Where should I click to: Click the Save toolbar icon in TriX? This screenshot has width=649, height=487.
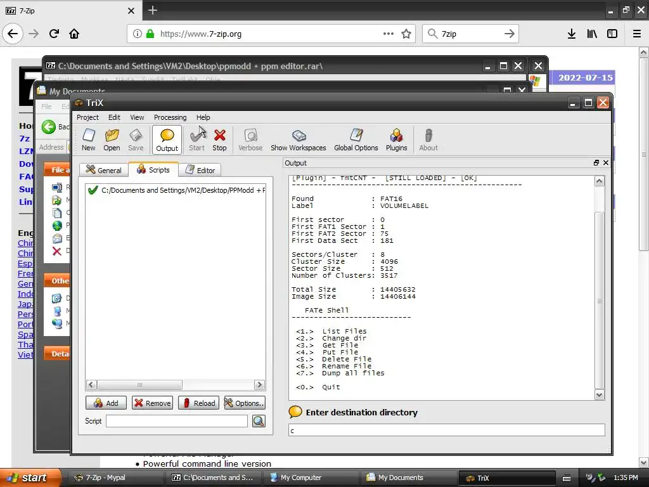coord(136,140)
